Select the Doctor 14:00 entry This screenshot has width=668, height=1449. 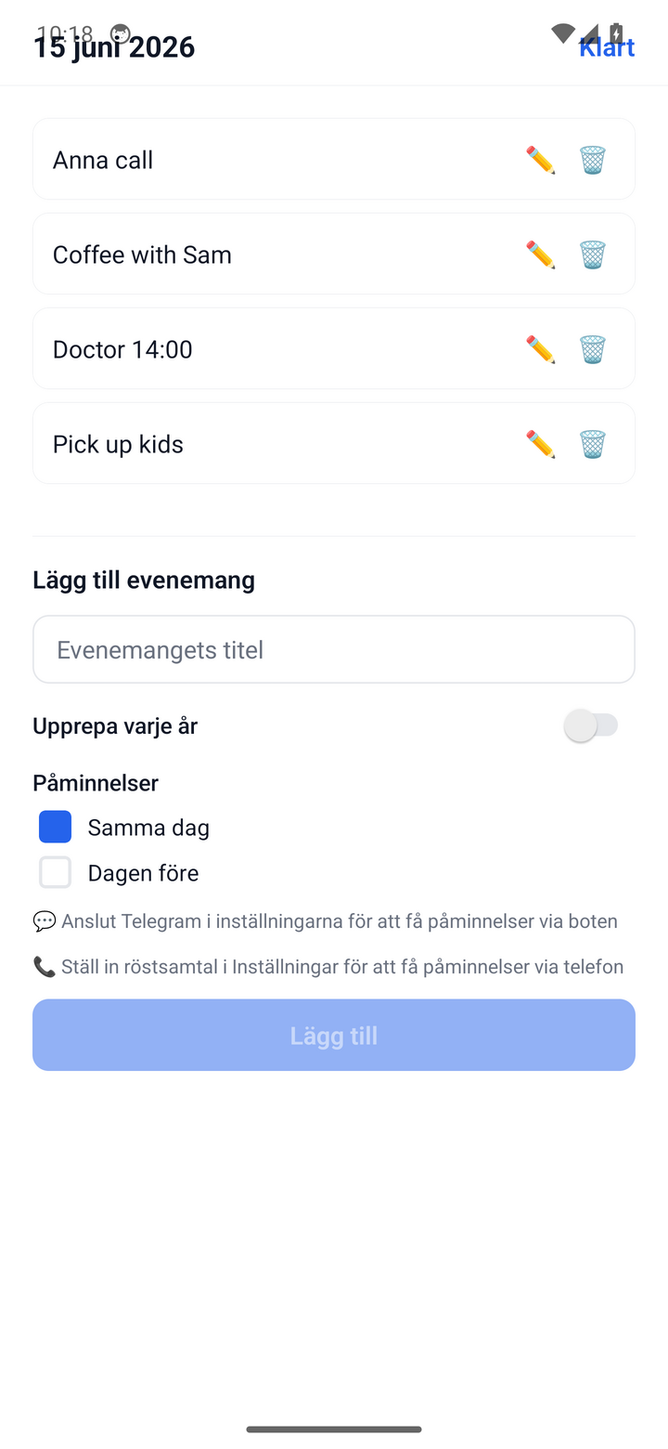334,348
